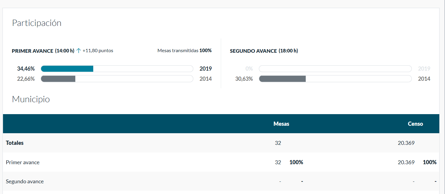This screenshot has height=194, width=445.
Task: Click the Mesas column header
Action: 281,124
